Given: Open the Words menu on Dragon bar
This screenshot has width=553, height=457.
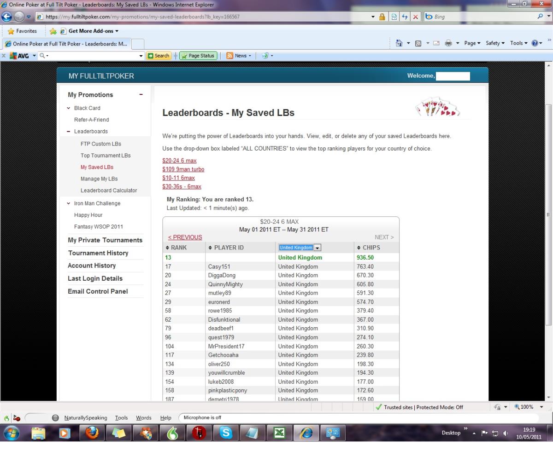Looking at the screenshot, I should click(144, 418).
